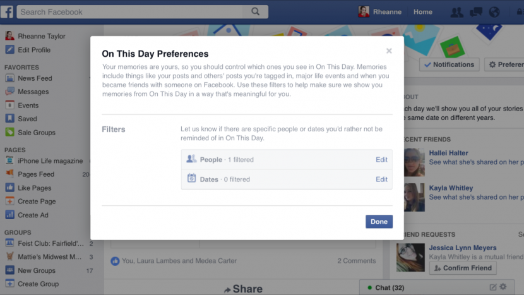Image resolution: width=524 pixels, height=295 pixels.
Task: Go to Home in the top bar
Action: coord(423,12)
